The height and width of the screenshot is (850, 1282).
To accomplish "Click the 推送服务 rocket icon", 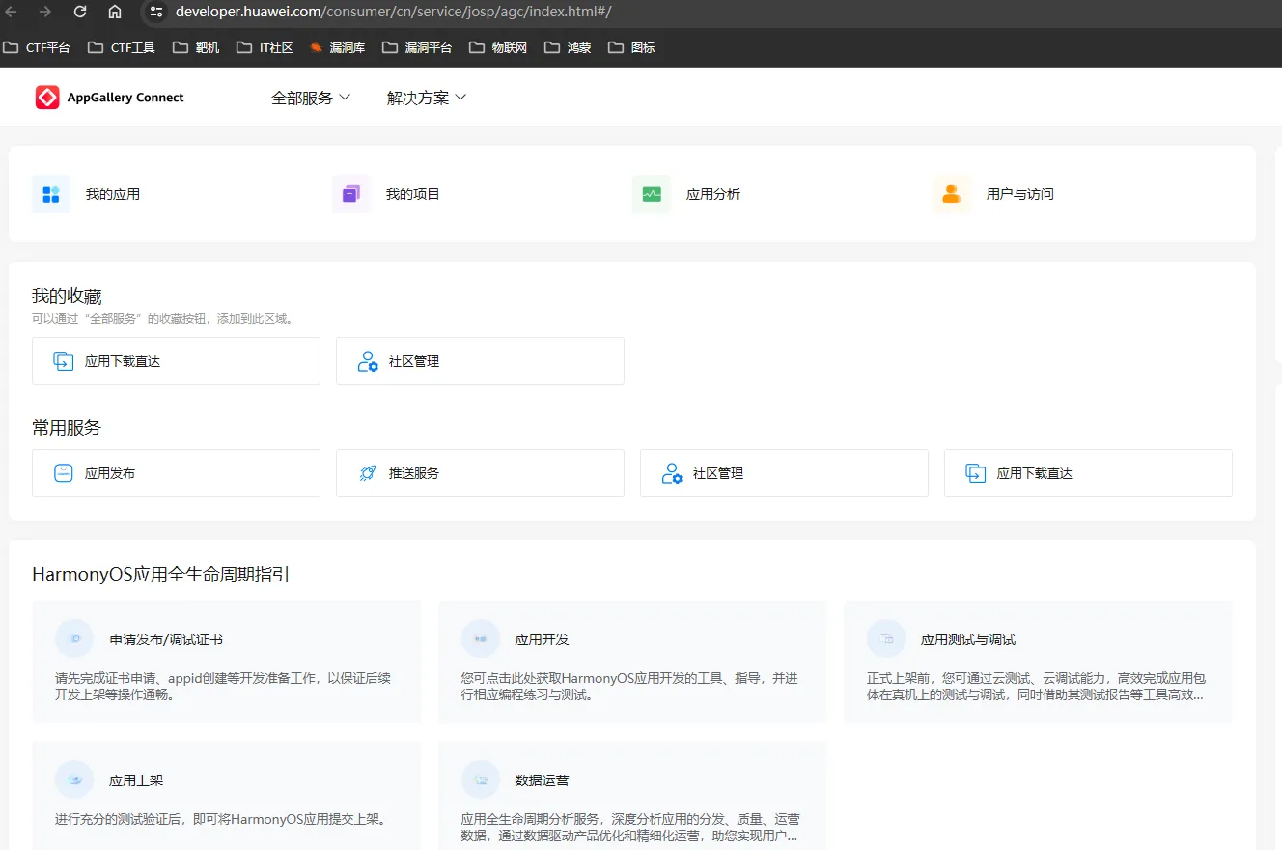I will (x=367, y=473).
